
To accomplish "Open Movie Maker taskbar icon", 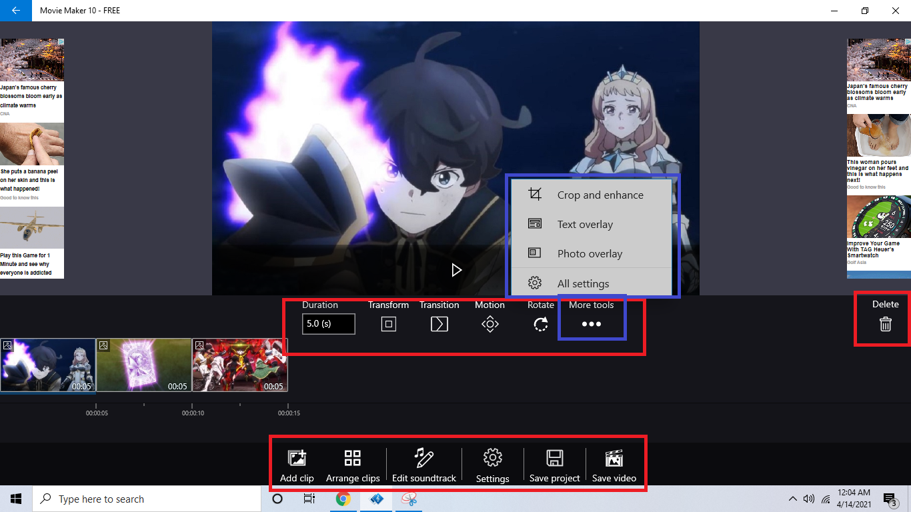I will (375, 499).
